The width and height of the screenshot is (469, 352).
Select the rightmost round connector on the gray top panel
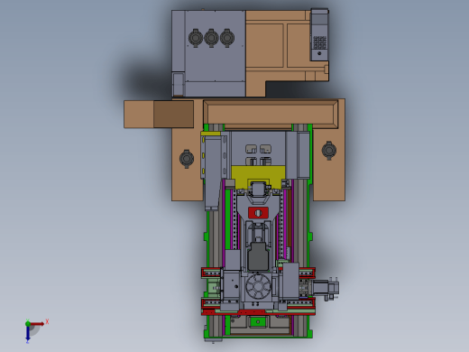point(227,38)
